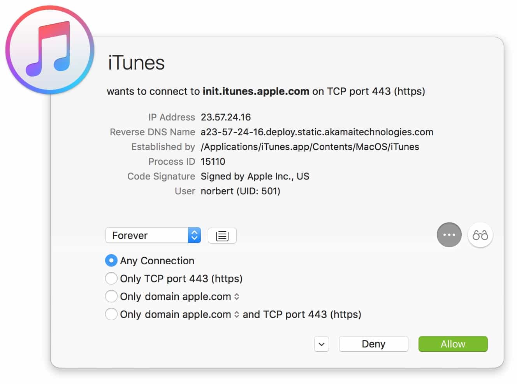Select Only domain apple.com and TCP port 443
Viewport: 517px width, 384px height.
(111, 314)
